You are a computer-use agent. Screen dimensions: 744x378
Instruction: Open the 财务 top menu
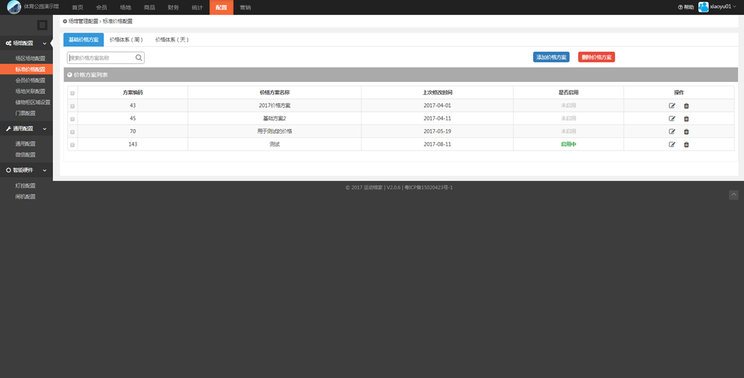tap(173, 7)
